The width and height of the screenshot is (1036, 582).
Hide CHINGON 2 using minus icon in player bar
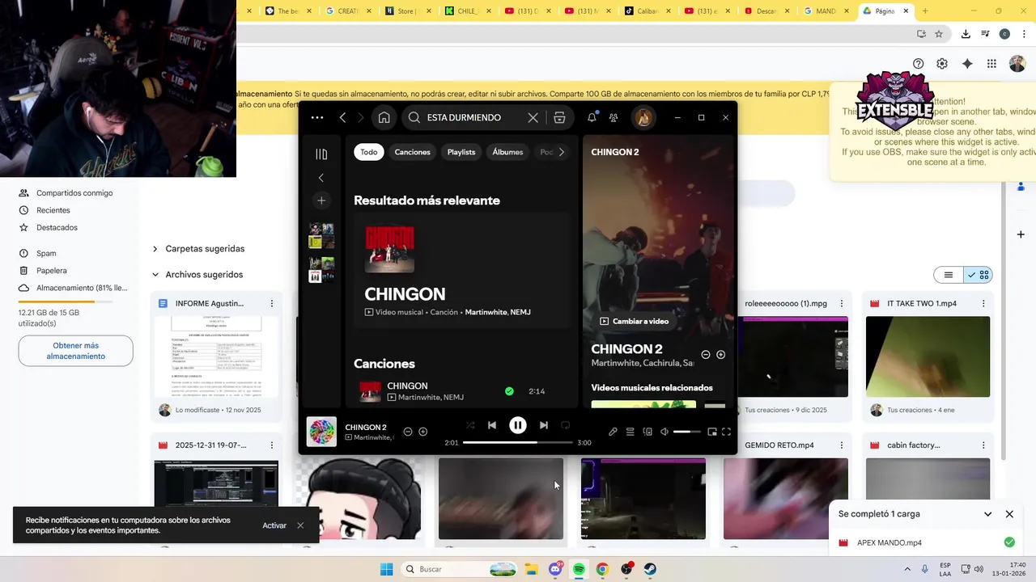point(408,432)
